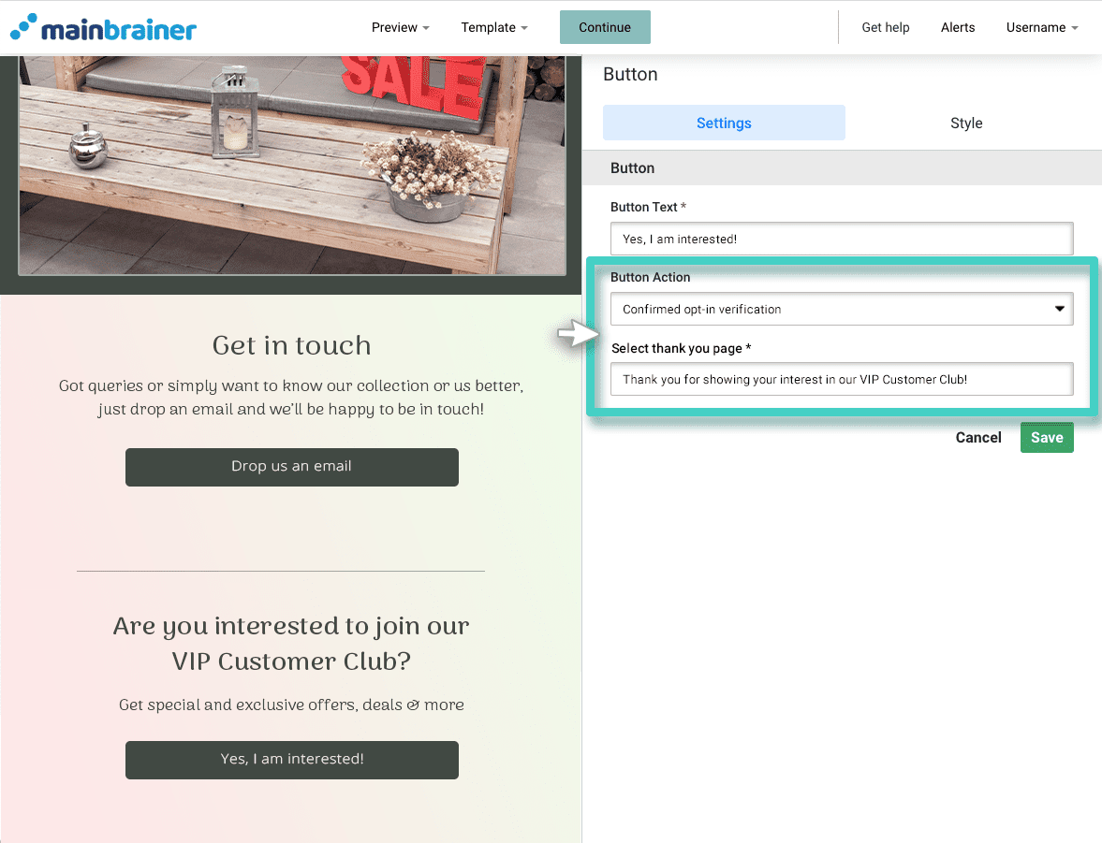Click the Button Text input field
This screenshot has width=1102, height=843.
click(842, 239)
